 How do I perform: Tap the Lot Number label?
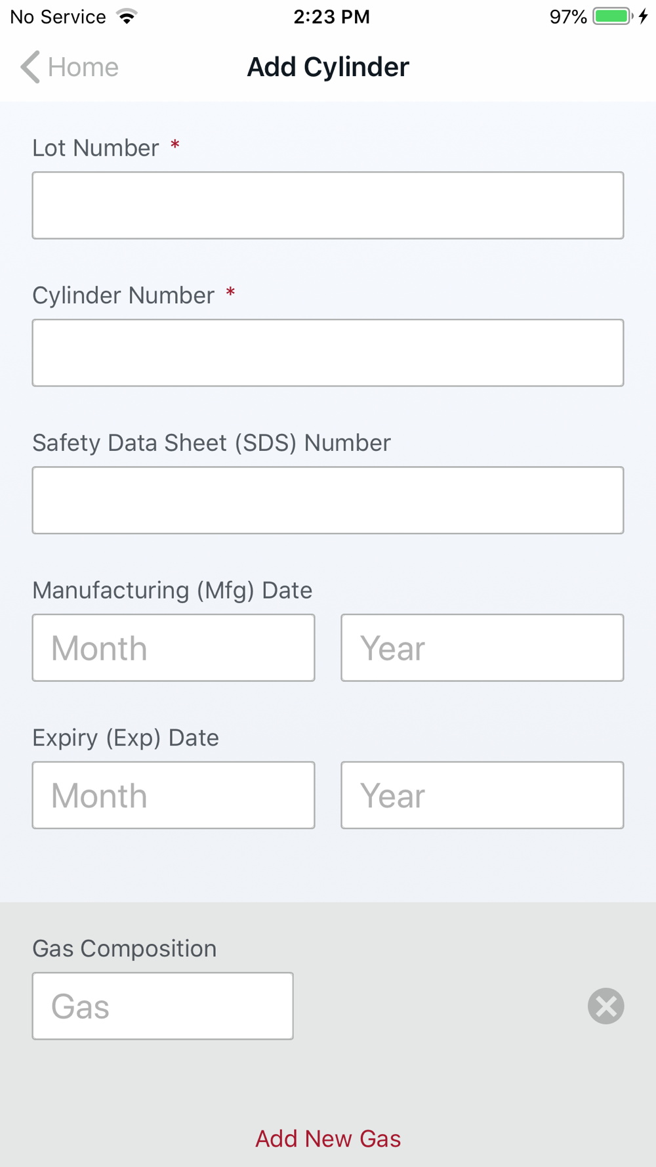pos(96,148)
